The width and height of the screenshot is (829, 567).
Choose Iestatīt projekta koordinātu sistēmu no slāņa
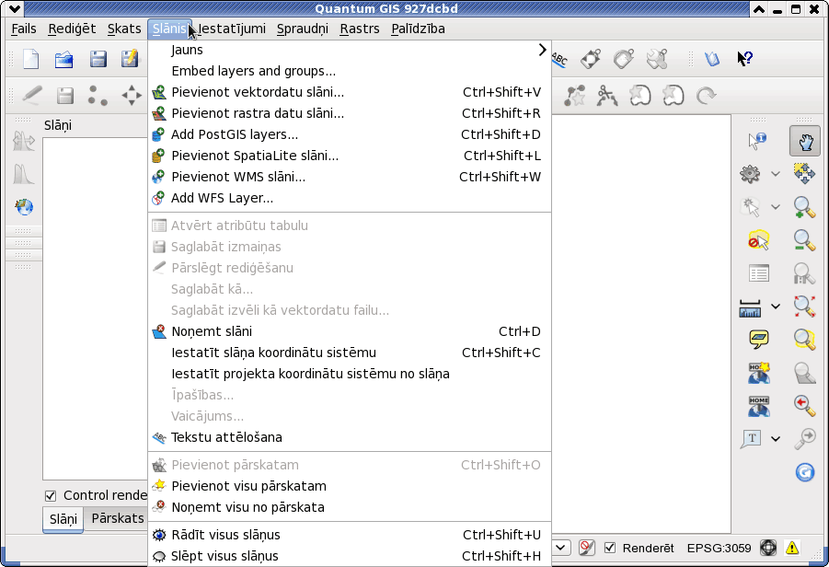tap(350, 374)
